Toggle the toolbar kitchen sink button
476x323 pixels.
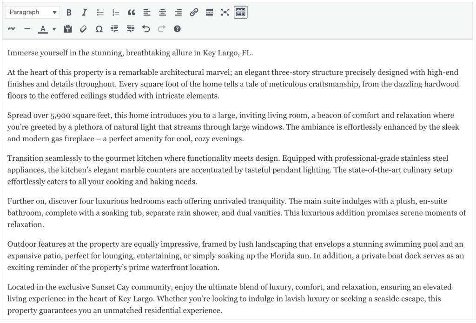240,13
